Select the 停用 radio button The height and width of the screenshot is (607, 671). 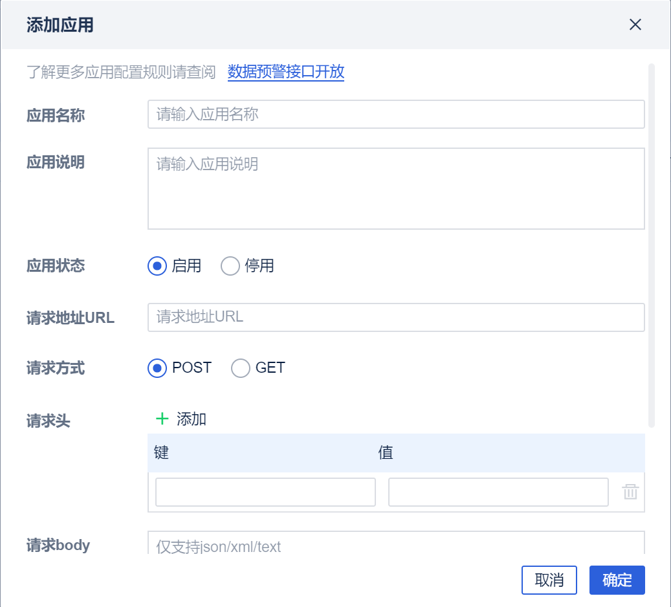coord(230,266)
